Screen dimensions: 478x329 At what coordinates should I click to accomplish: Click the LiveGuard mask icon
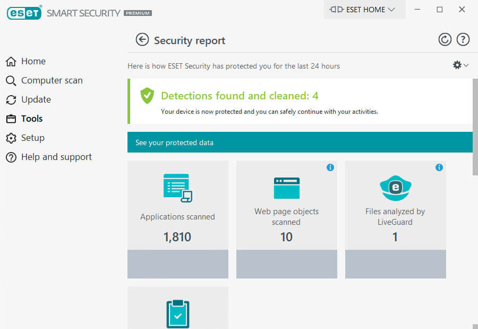point(395,187)
